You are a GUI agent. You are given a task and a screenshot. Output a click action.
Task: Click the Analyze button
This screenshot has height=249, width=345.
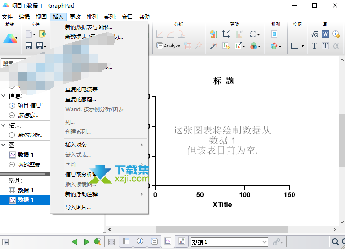168,46
